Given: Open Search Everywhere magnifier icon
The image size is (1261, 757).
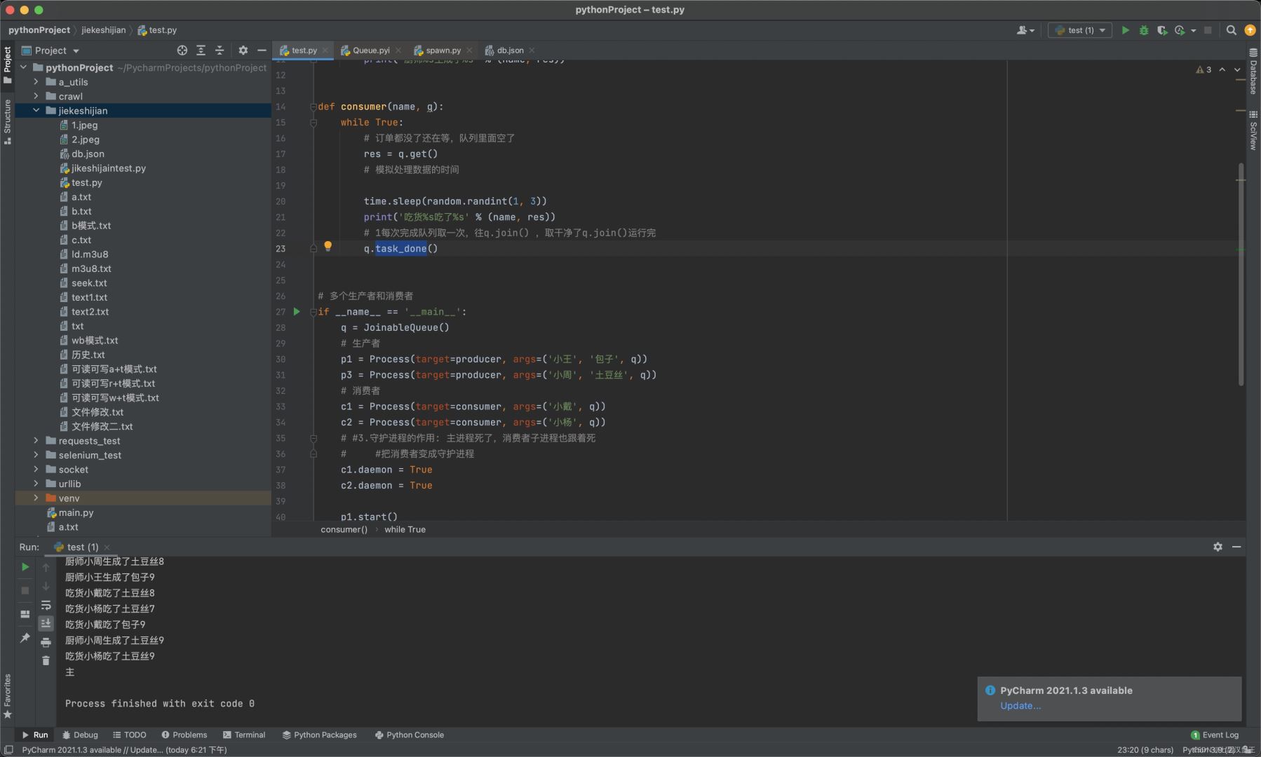Looking at the screenshot, I should (1231, 30).
